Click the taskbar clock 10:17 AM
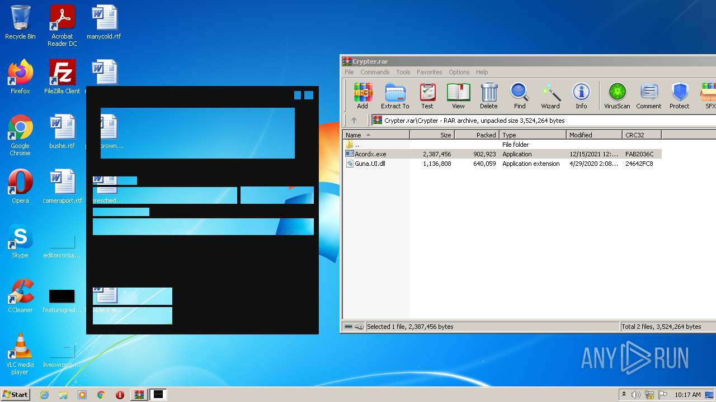Screen dimensions: 716x402 coord(687,395)
